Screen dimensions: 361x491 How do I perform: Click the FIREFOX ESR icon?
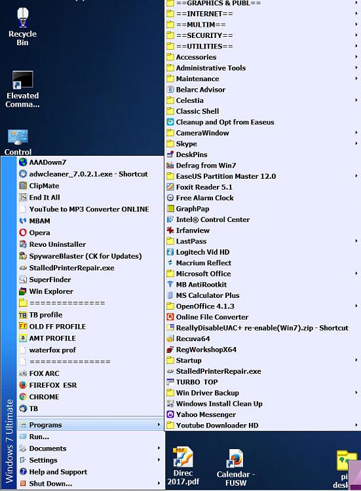click(x=23, y=385)
